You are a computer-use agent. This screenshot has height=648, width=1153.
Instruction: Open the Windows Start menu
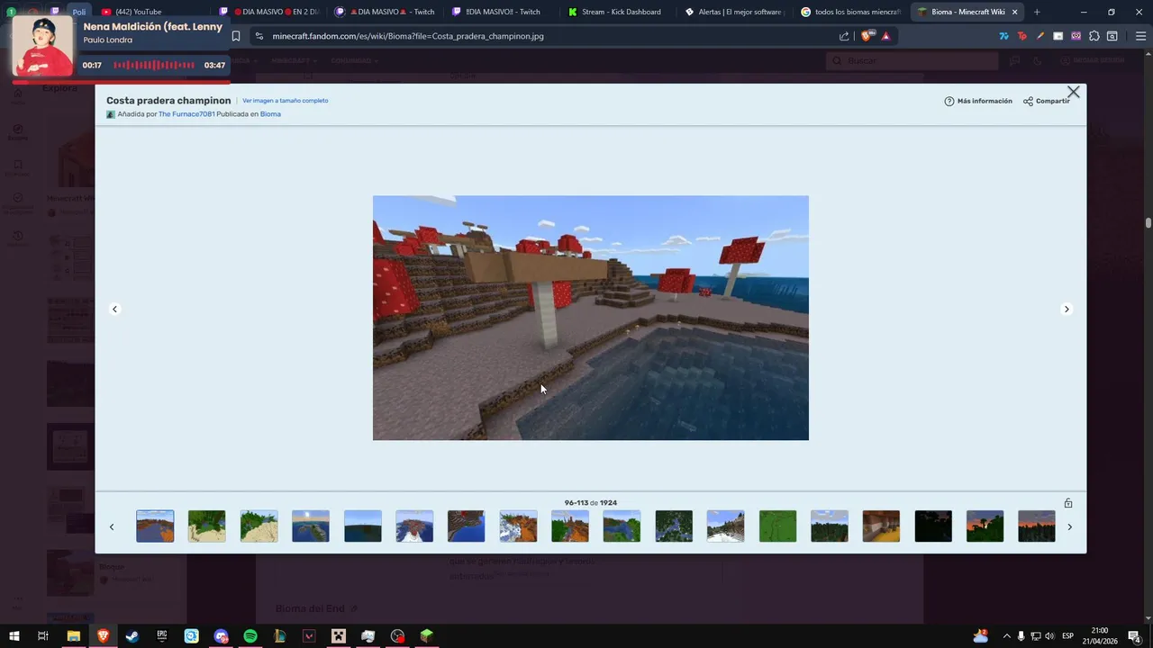click(14, 636)
